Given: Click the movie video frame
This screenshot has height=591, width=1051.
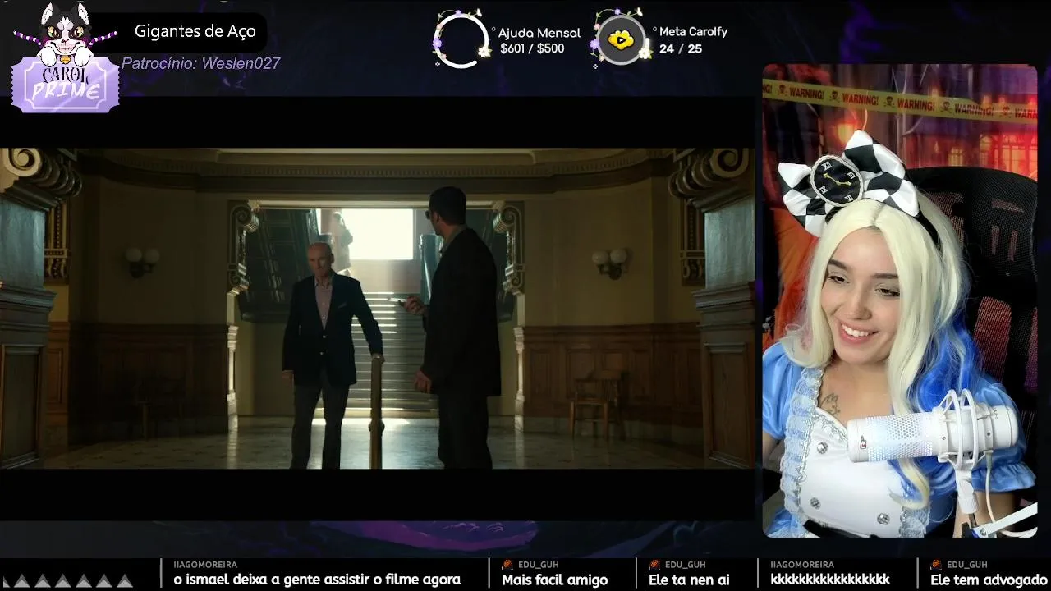Looking at the screenshot, I should pyautogui.click(x=378, y=308).
